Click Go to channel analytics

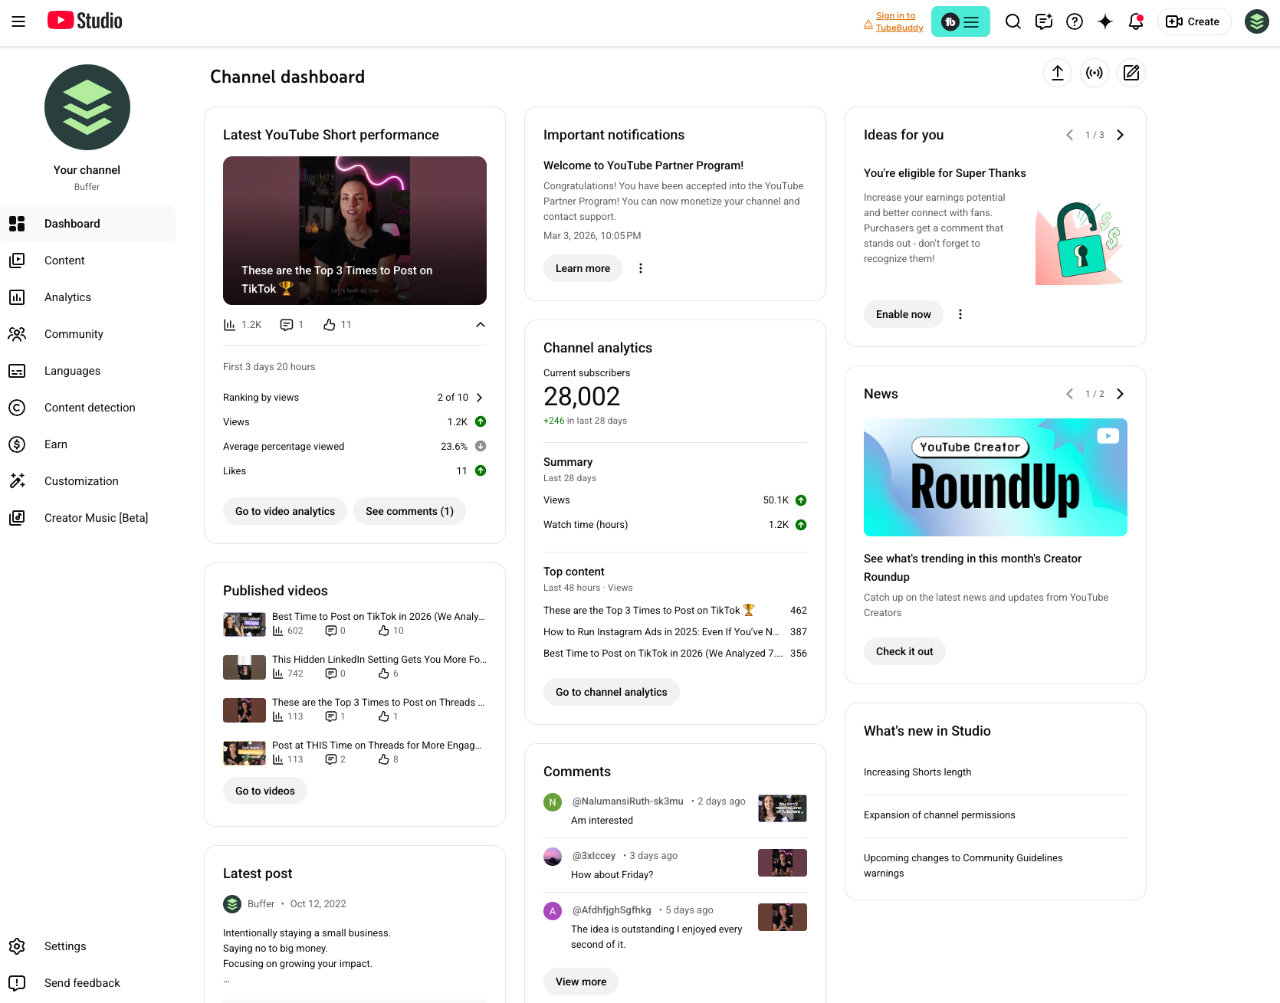click(611, 692)
